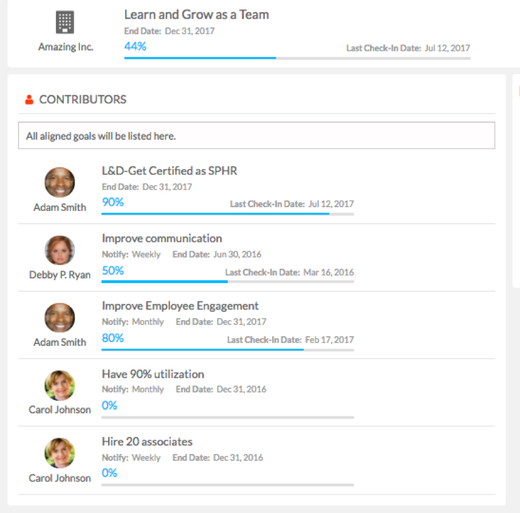
Task: Open the Hire 20 associates goal
Action: tap(147, 442)
